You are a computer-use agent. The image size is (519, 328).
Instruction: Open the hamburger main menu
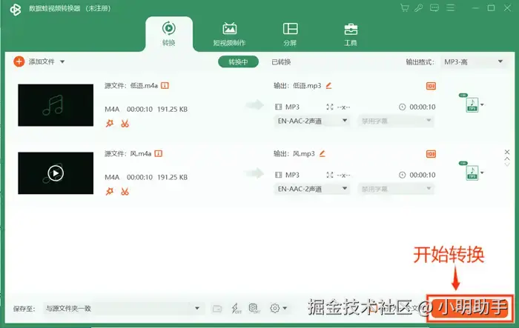click(x=451, y=8)
